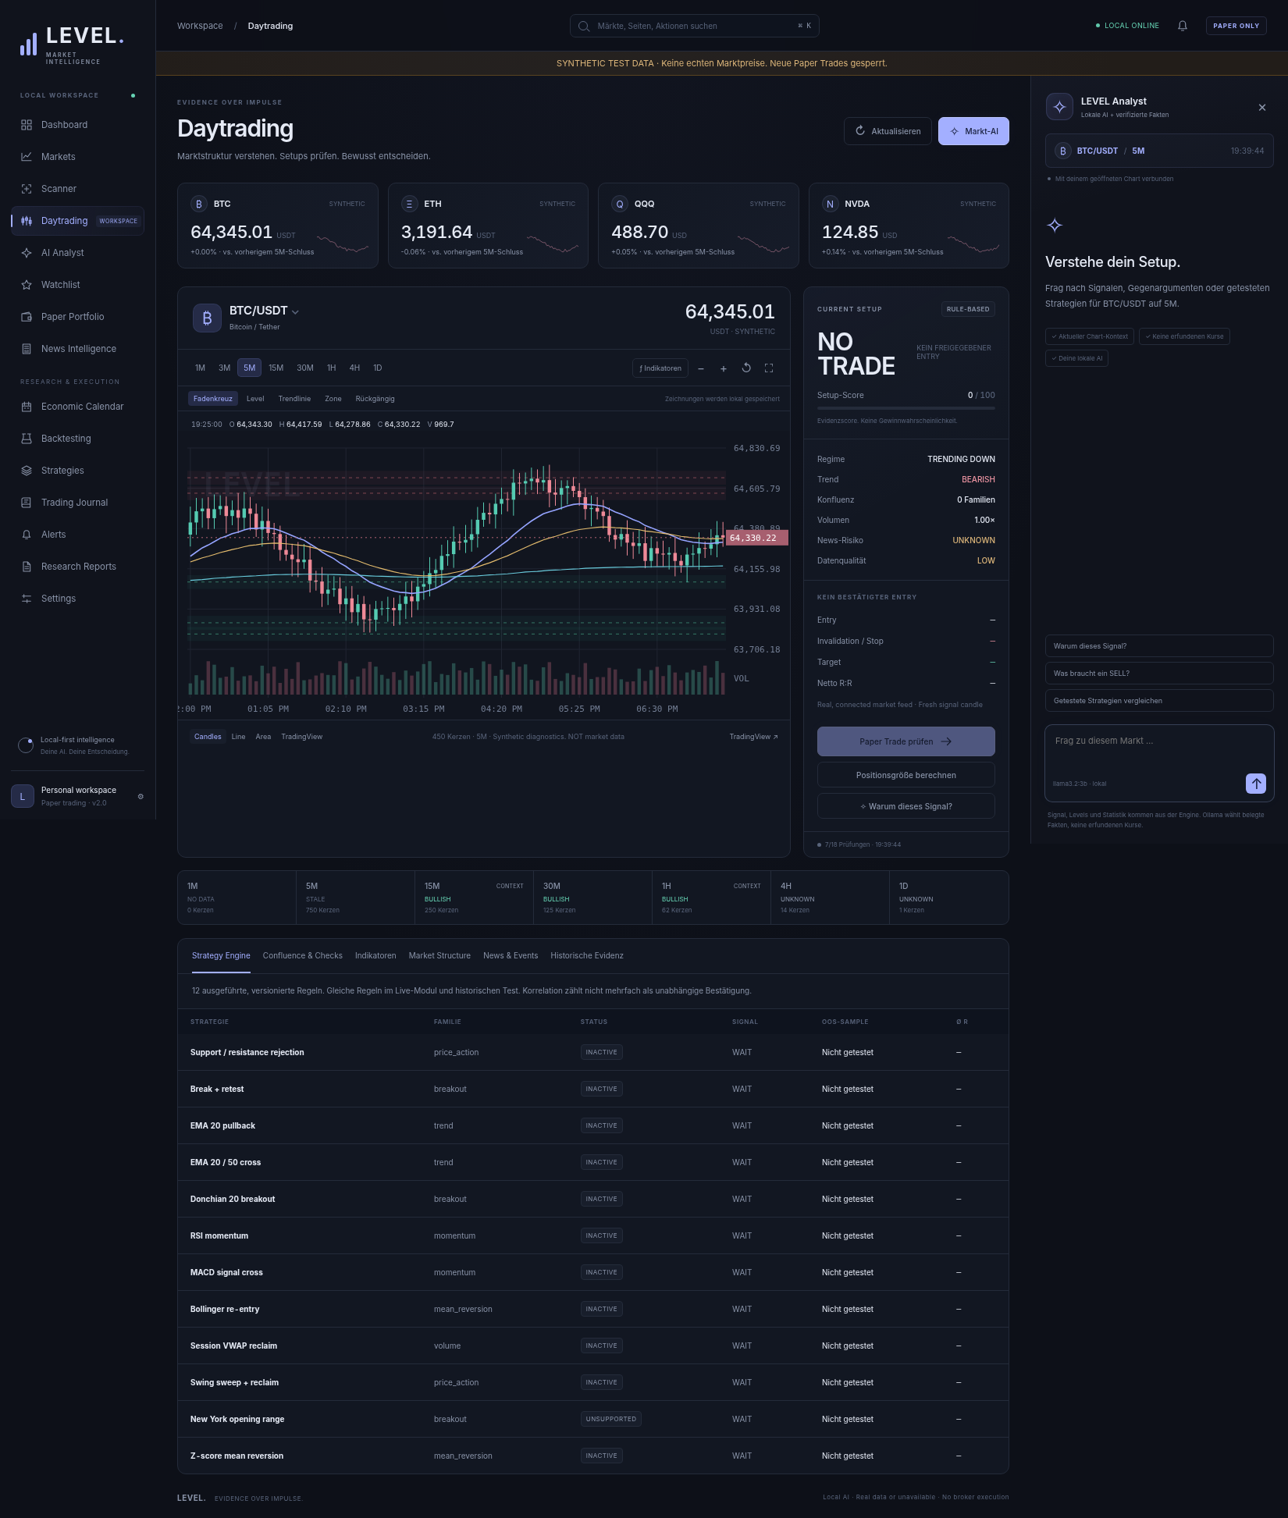Select the 1M timeframe
This screenshot has height=1518, width=1288.
pos(201,368)
